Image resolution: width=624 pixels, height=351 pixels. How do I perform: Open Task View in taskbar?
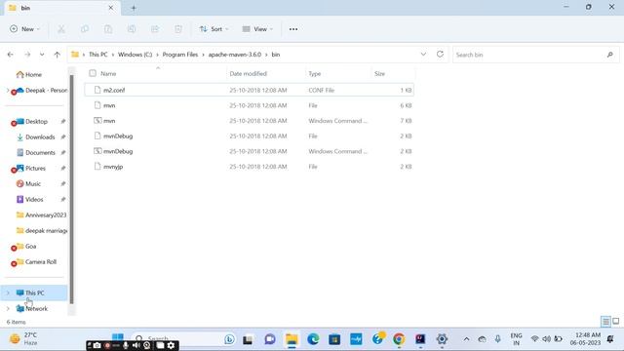[248, 339]
